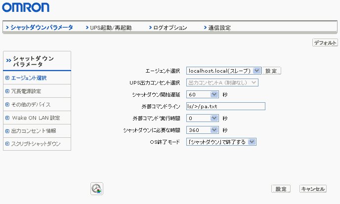Open the UPS起動/再起動 tab
The image size is (340, 204).
(x=111, y=28)
